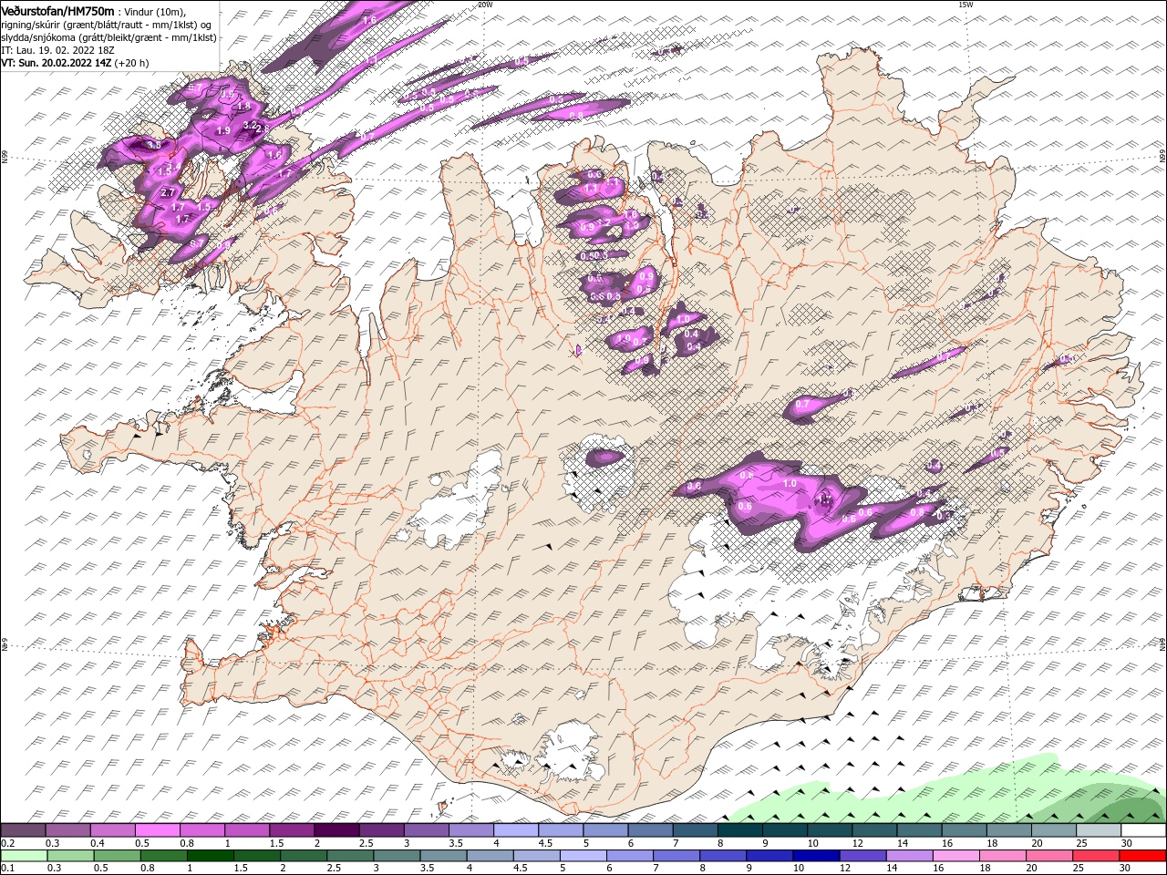Select the deep blue 10 swatch on rain scale

click(815, 856)
